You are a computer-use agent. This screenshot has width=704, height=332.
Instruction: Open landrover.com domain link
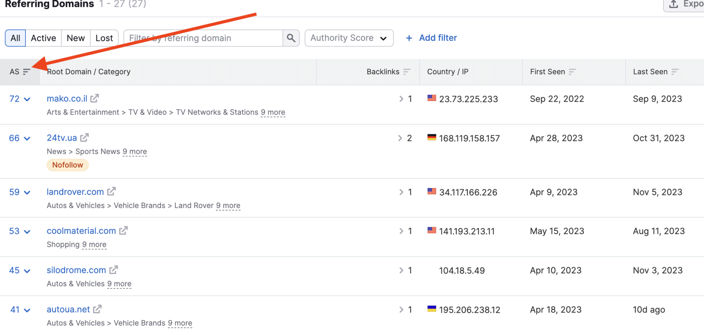pyautogui.click(x=75, y=192)
